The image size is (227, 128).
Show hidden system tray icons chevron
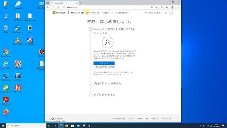point(200,126)
